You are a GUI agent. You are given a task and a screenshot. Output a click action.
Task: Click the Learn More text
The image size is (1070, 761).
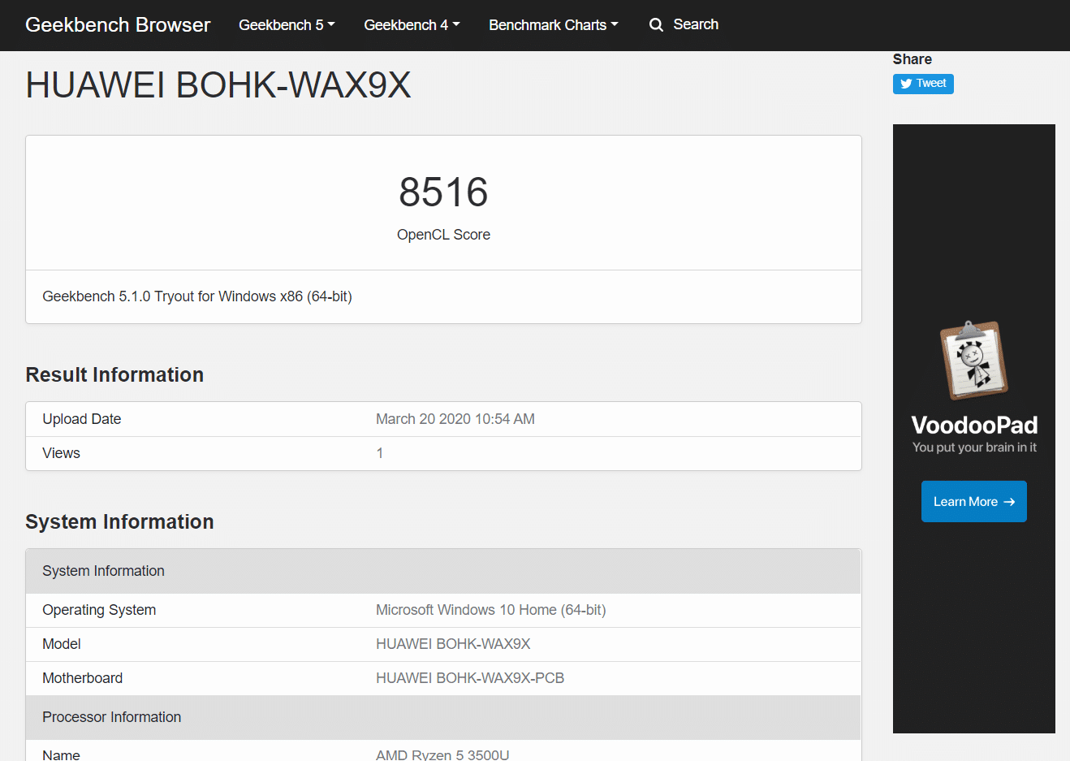coord(964,502)
